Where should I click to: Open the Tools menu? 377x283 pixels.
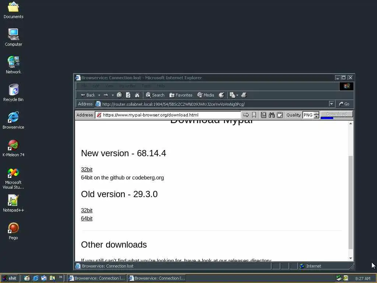coord(146,86)
